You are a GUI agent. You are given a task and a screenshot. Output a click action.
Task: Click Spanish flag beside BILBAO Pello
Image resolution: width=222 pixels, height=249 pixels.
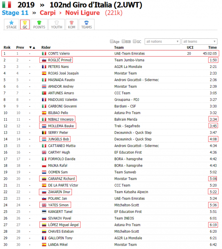coord(44,113)
